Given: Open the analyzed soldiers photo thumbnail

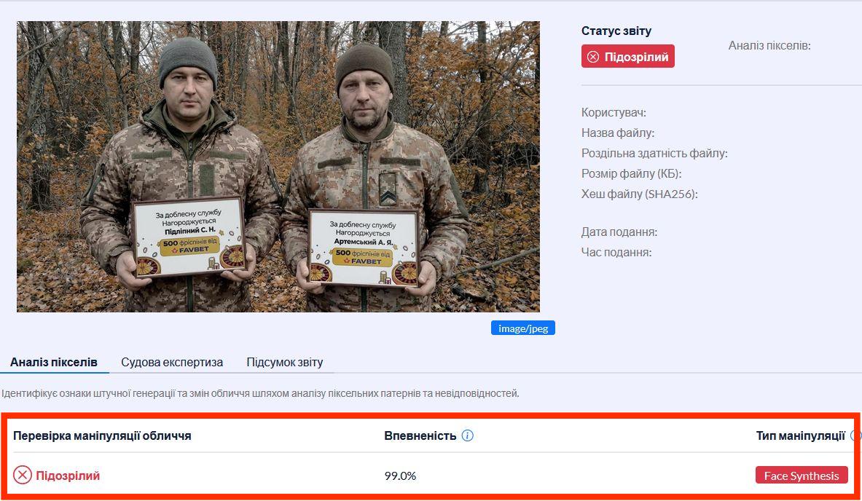Looking at the screenshot, I should (x=278, y=167).
